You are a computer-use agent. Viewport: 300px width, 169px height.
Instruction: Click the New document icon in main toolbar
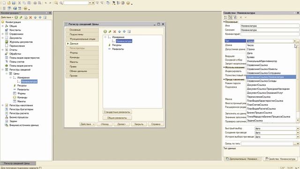(x=4, y=3)
